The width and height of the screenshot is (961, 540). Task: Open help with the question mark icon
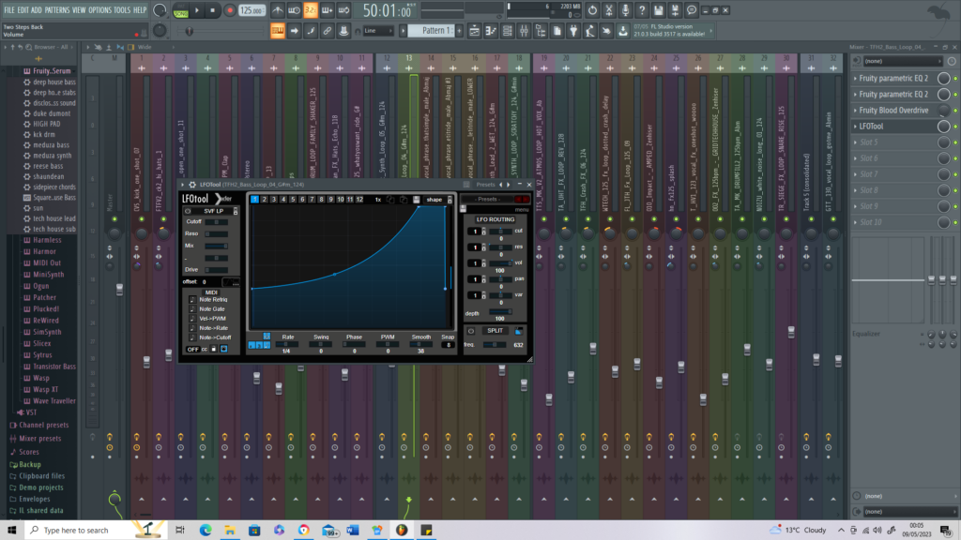[642, 10]
